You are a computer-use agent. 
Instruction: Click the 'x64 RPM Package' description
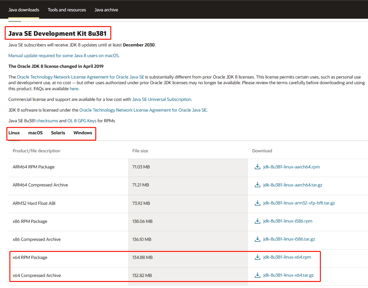coord(30,257)
